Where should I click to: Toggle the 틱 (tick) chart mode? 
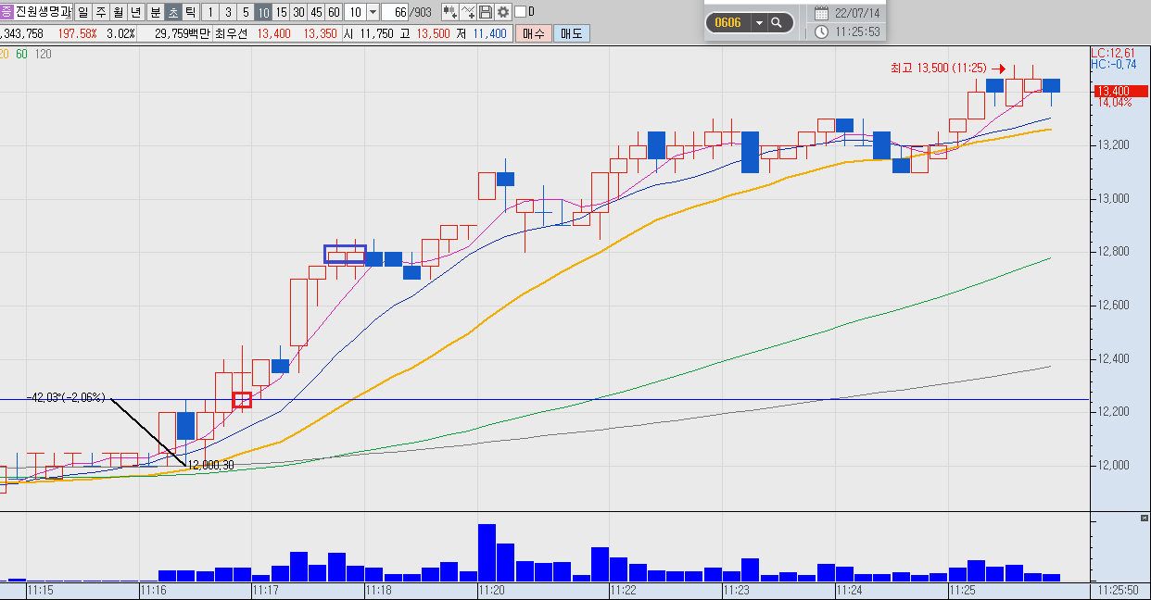coord(190,12)
